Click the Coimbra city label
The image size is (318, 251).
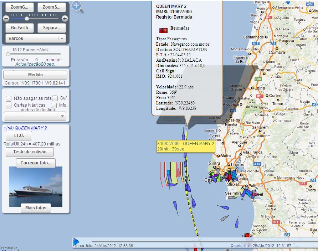[x=277, y=52]
